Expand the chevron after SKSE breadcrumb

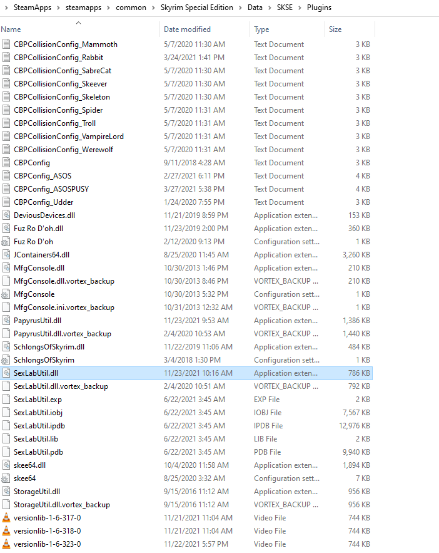coord(300,8)
